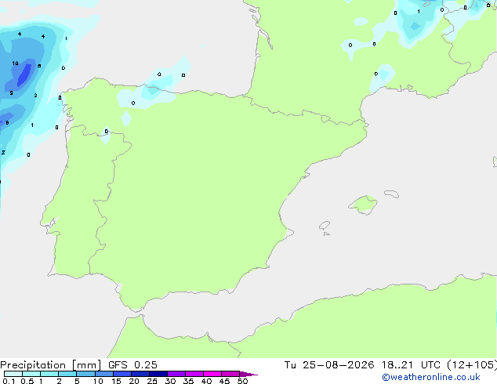Click the Mallorca island on the map
Image resolution: width=497 pixels, height=384 pixels.
click(x=363, y=205)
